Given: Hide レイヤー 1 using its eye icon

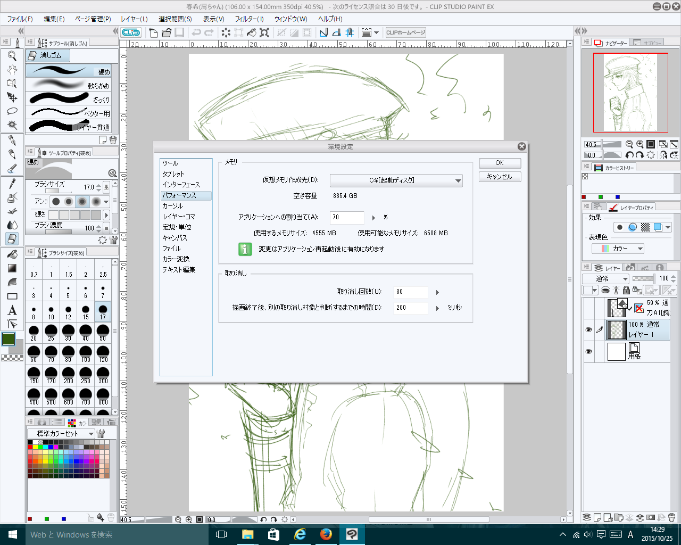Looking at the screenshot, I should 588,330.
